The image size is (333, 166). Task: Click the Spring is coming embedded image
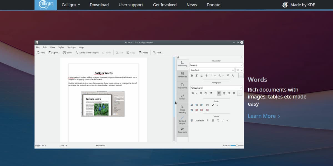click(x=103, y=104)
